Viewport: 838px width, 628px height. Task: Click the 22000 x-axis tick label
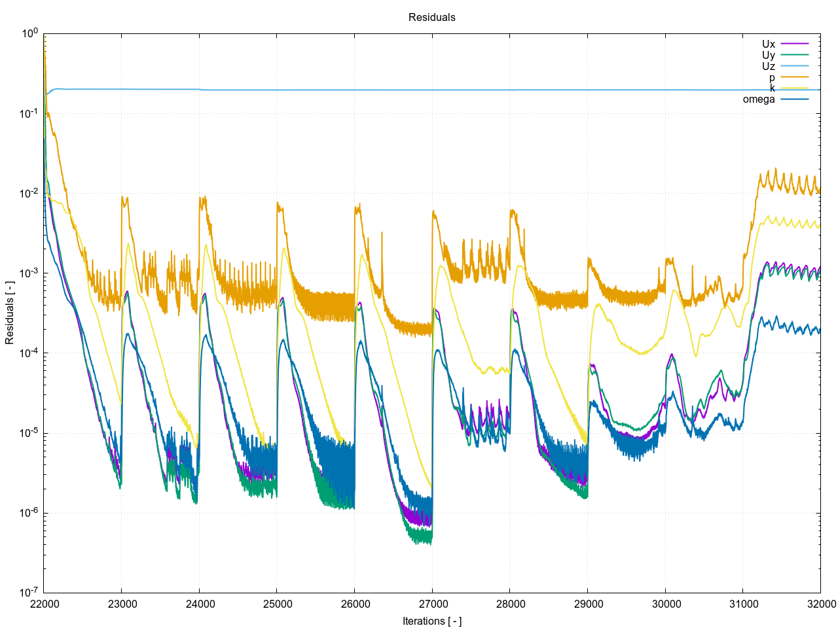[x=44, y=604]
